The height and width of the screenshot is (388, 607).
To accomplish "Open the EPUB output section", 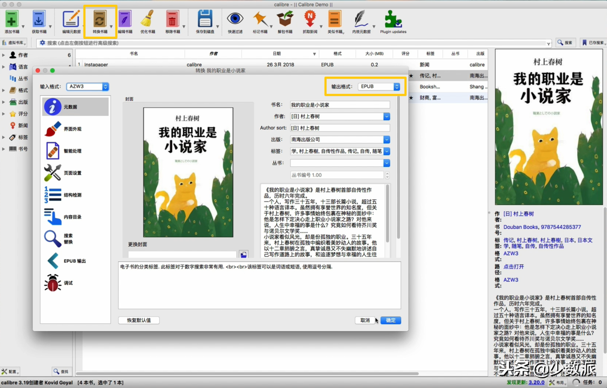I will (75, 261).
